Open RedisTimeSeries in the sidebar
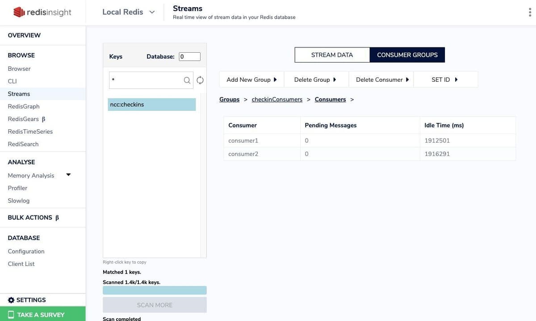Viewport: 536px width, 321px height. (30, 131)
